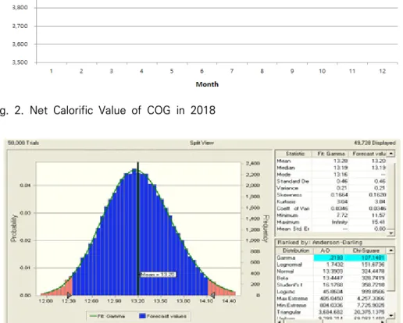The height and width of the screenshot is (323, 403).
Task: Click the Split View title
Action: click(x=201, y=143)
